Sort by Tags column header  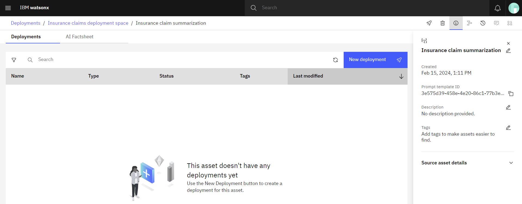coord(245,76)
